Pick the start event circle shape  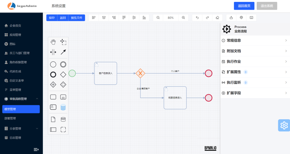pyautogui.click(x=53, y=64)
